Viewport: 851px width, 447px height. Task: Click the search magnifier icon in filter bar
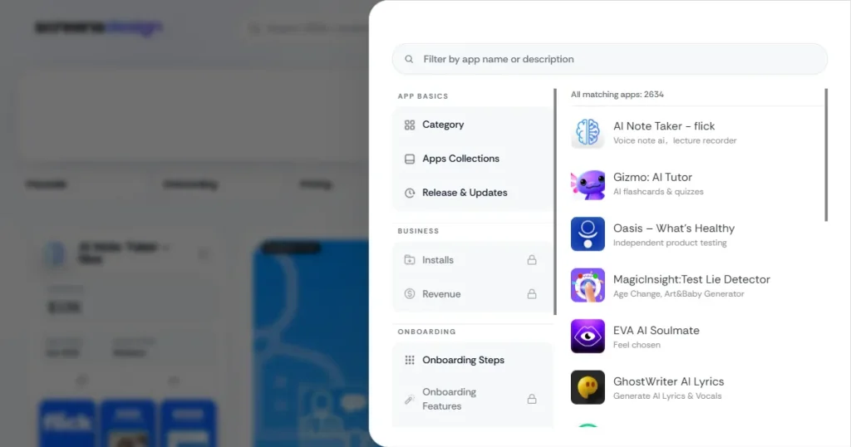pyautogui.click(x=409, y=59)
